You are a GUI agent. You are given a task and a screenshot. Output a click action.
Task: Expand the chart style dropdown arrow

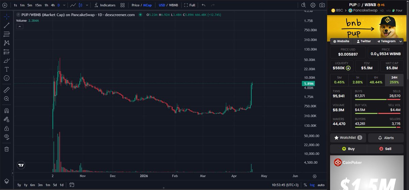click(x=88, y=5)
